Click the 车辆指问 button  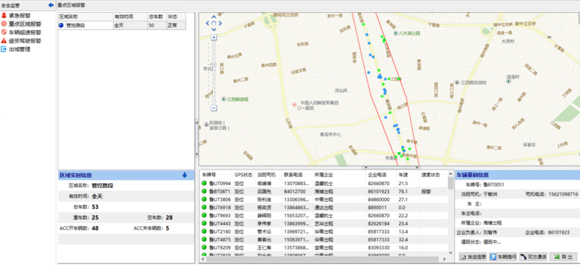(503, 257)
